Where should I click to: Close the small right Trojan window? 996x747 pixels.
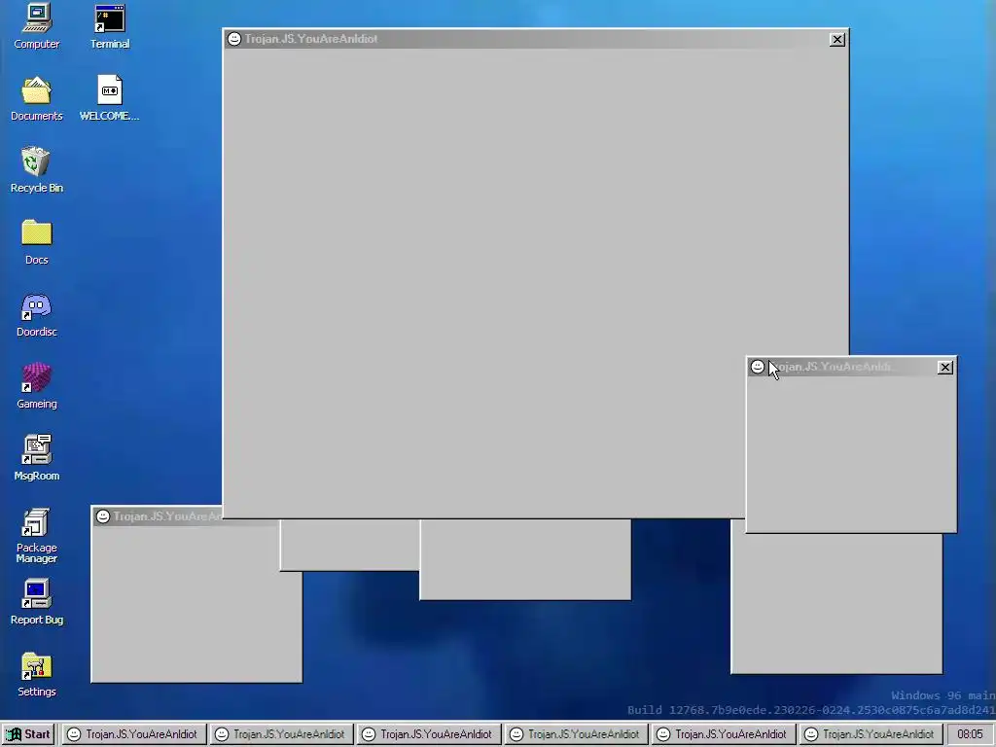945,367
